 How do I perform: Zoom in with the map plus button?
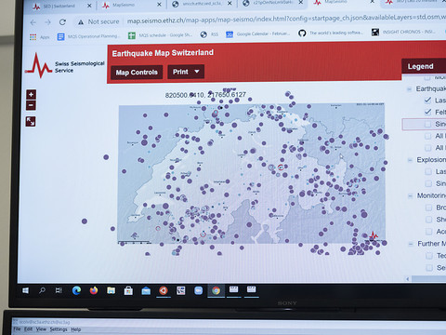31,94
